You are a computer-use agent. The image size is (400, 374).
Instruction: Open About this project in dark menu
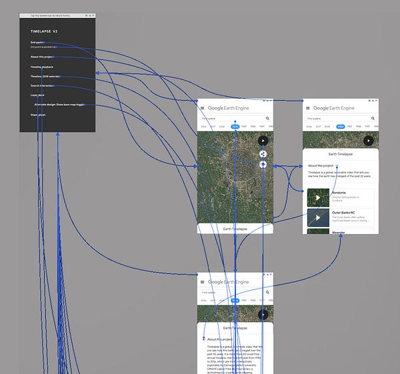click(42, 57)
